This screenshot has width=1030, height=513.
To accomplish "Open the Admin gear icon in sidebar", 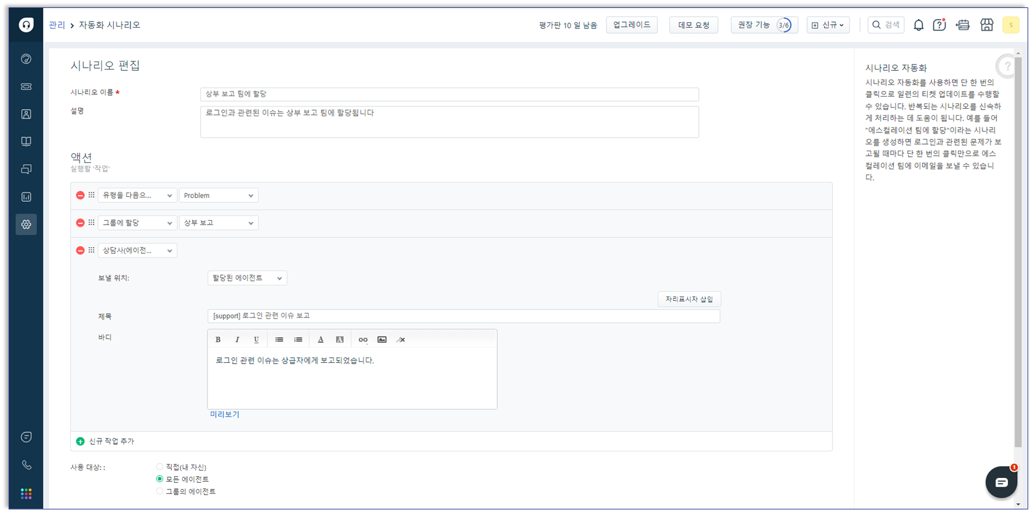I will (x=26, y=225).
